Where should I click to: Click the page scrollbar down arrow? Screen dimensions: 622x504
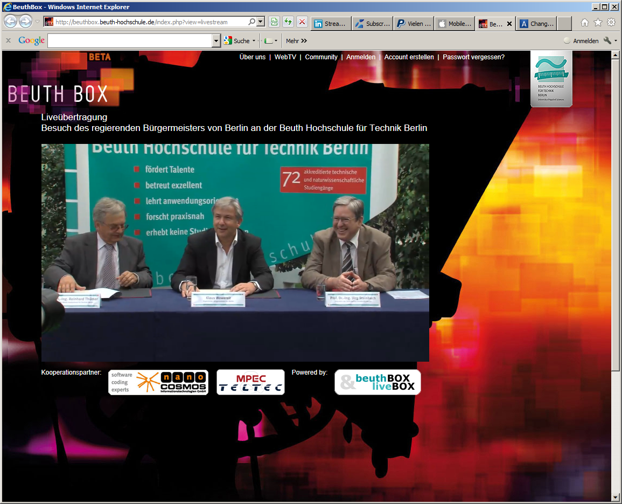[x=616, y=497]
